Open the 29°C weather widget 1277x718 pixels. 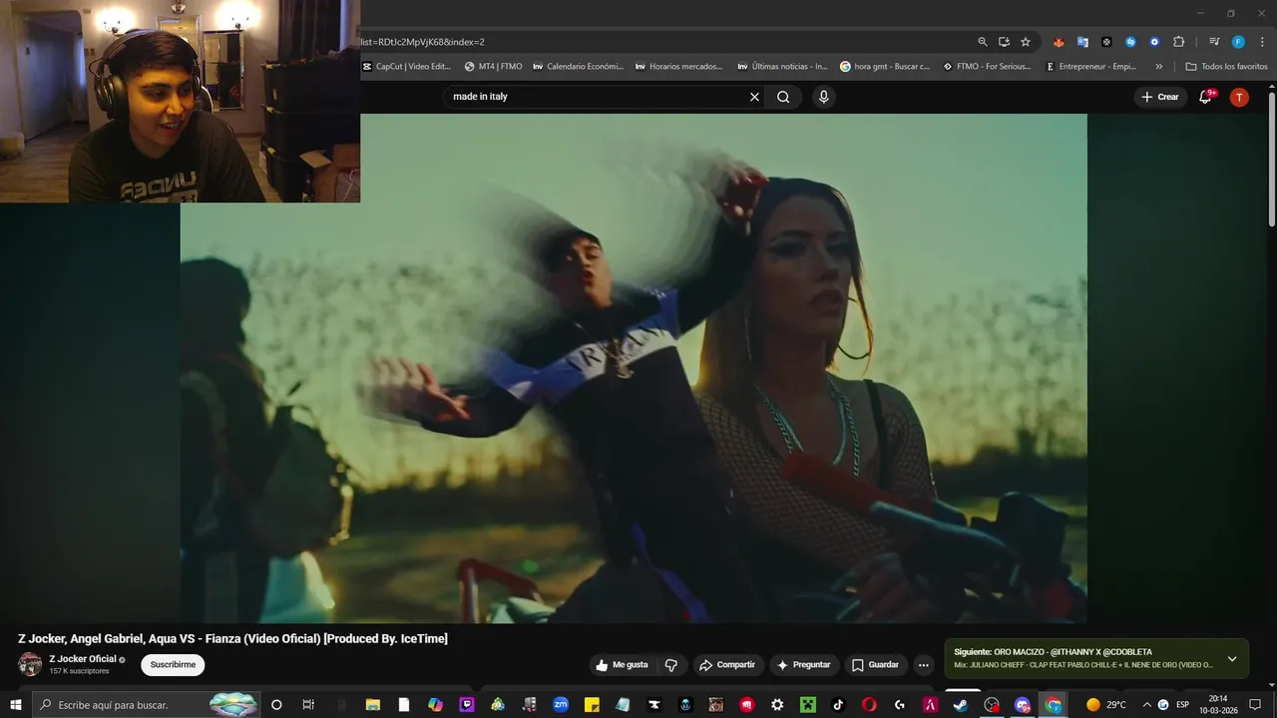pos(1106,705)
